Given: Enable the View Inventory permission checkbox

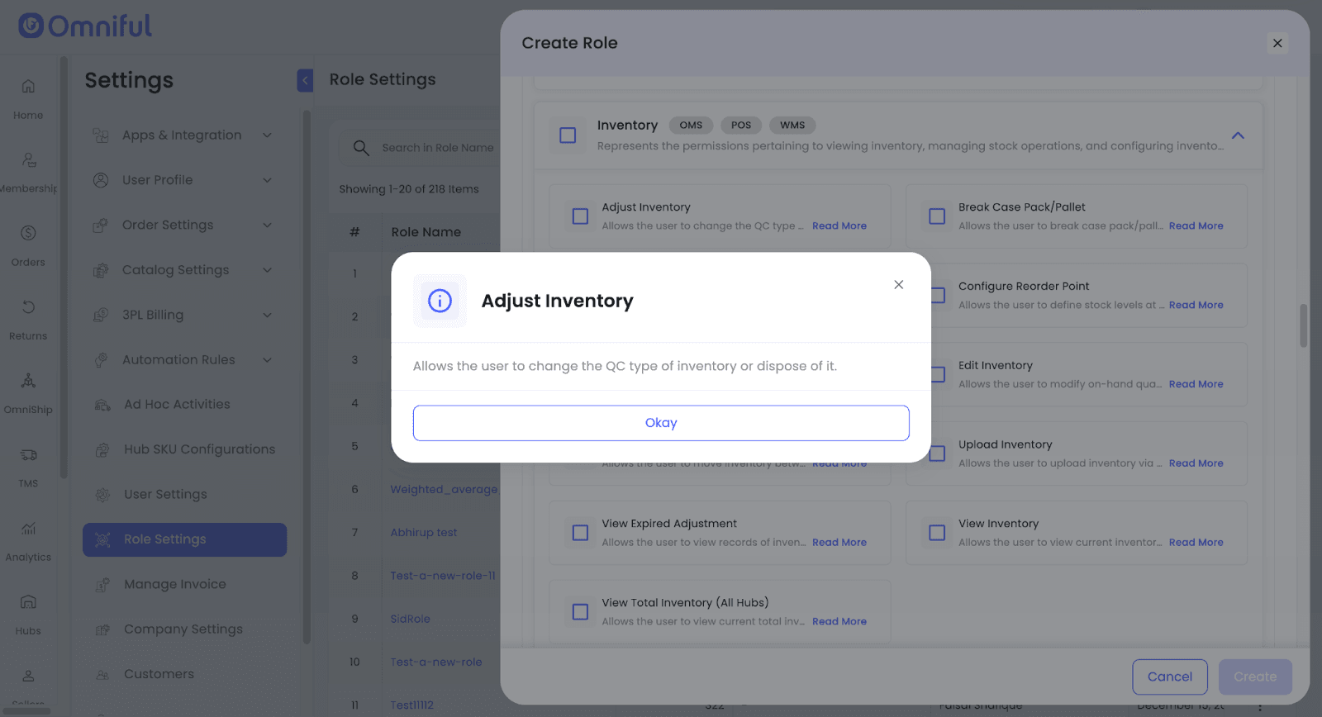Looking at the screenshot, I should 937,533.
